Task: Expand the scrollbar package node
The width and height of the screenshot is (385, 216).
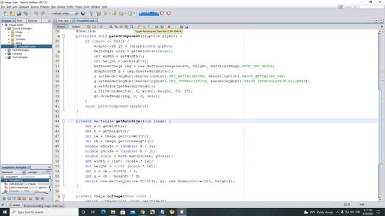Action: click(x=9, y=39)
